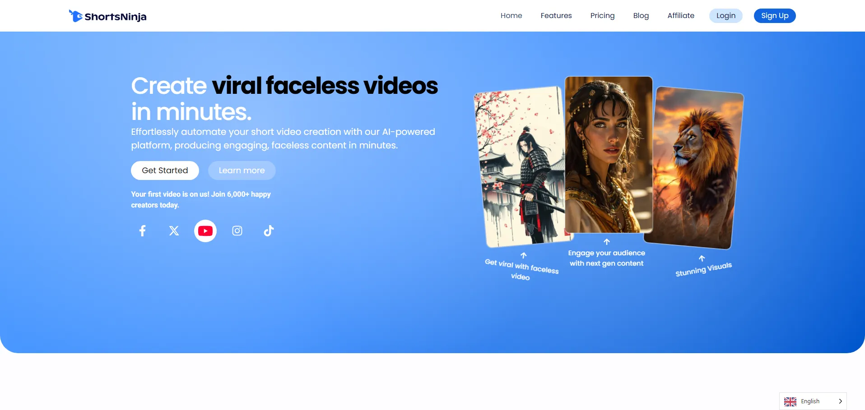
Task: Navigate to the Pricing page
Action: pyautogui.click(x=602, y=16)
